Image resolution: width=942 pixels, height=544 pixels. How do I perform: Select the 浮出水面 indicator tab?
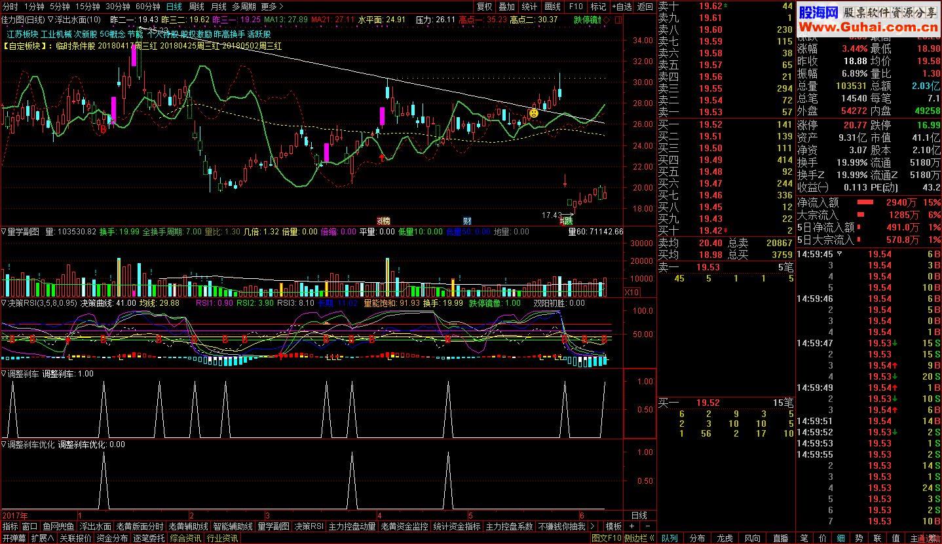(96, 526)
